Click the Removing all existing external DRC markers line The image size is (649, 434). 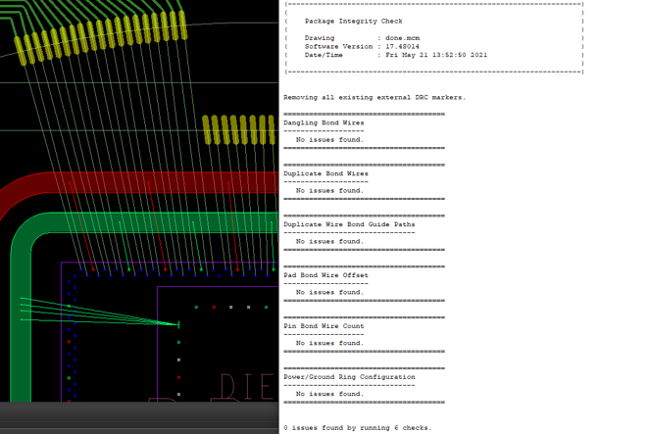[374, 98]
